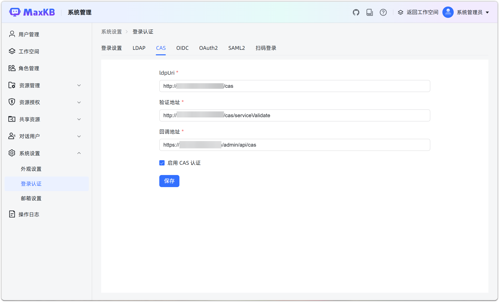Image resolution: width=499 pixels, height=302 pixels.
Task: Click 返回工作空间 link
Action: pos(422,12)
